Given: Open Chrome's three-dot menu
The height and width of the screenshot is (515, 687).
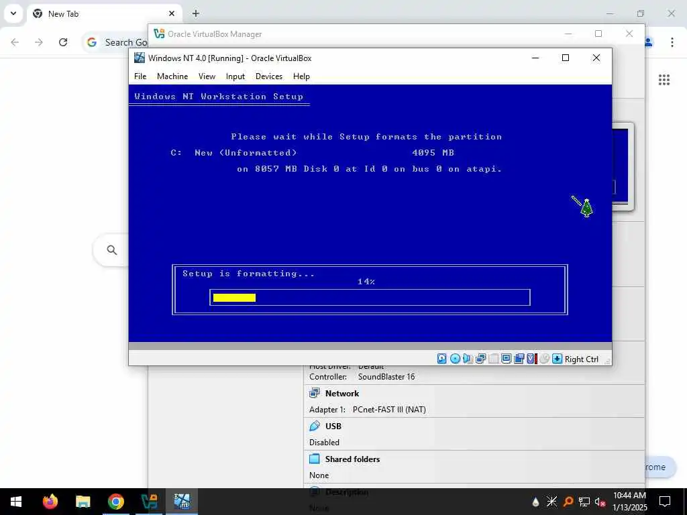Looking at the screenshot, I should point(672,42).
